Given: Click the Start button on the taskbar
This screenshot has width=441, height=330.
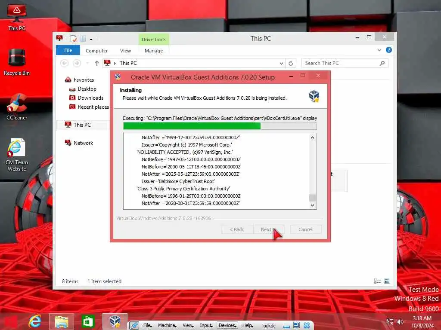Looking at the screenshot, I should (10, 321).
